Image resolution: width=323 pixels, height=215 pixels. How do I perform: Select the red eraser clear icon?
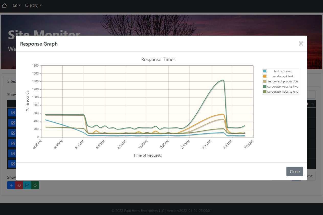19,185
